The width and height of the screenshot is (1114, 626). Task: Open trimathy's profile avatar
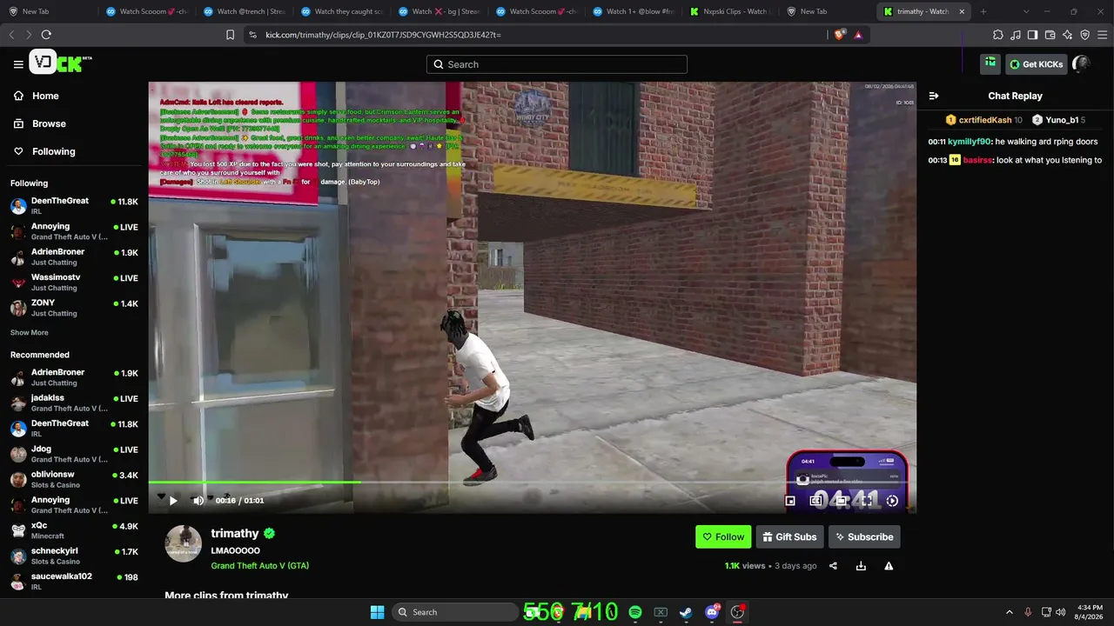tap(184, 543)
